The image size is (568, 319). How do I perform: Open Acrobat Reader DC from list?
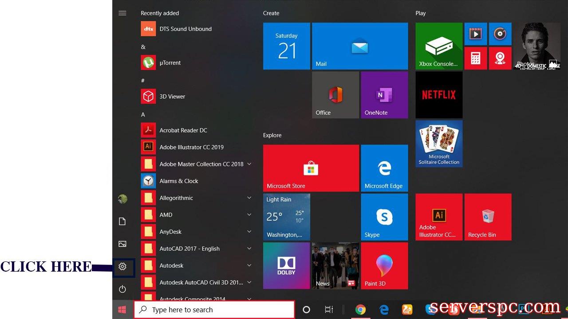coord(183,130)
